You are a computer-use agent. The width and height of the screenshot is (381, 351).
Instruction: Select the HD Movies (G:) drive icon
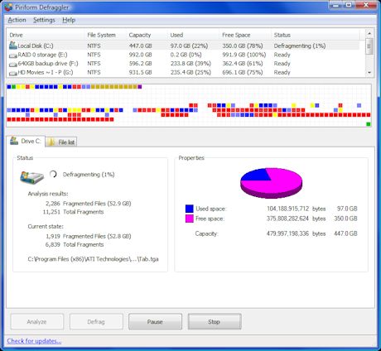(x=12, y=73)
